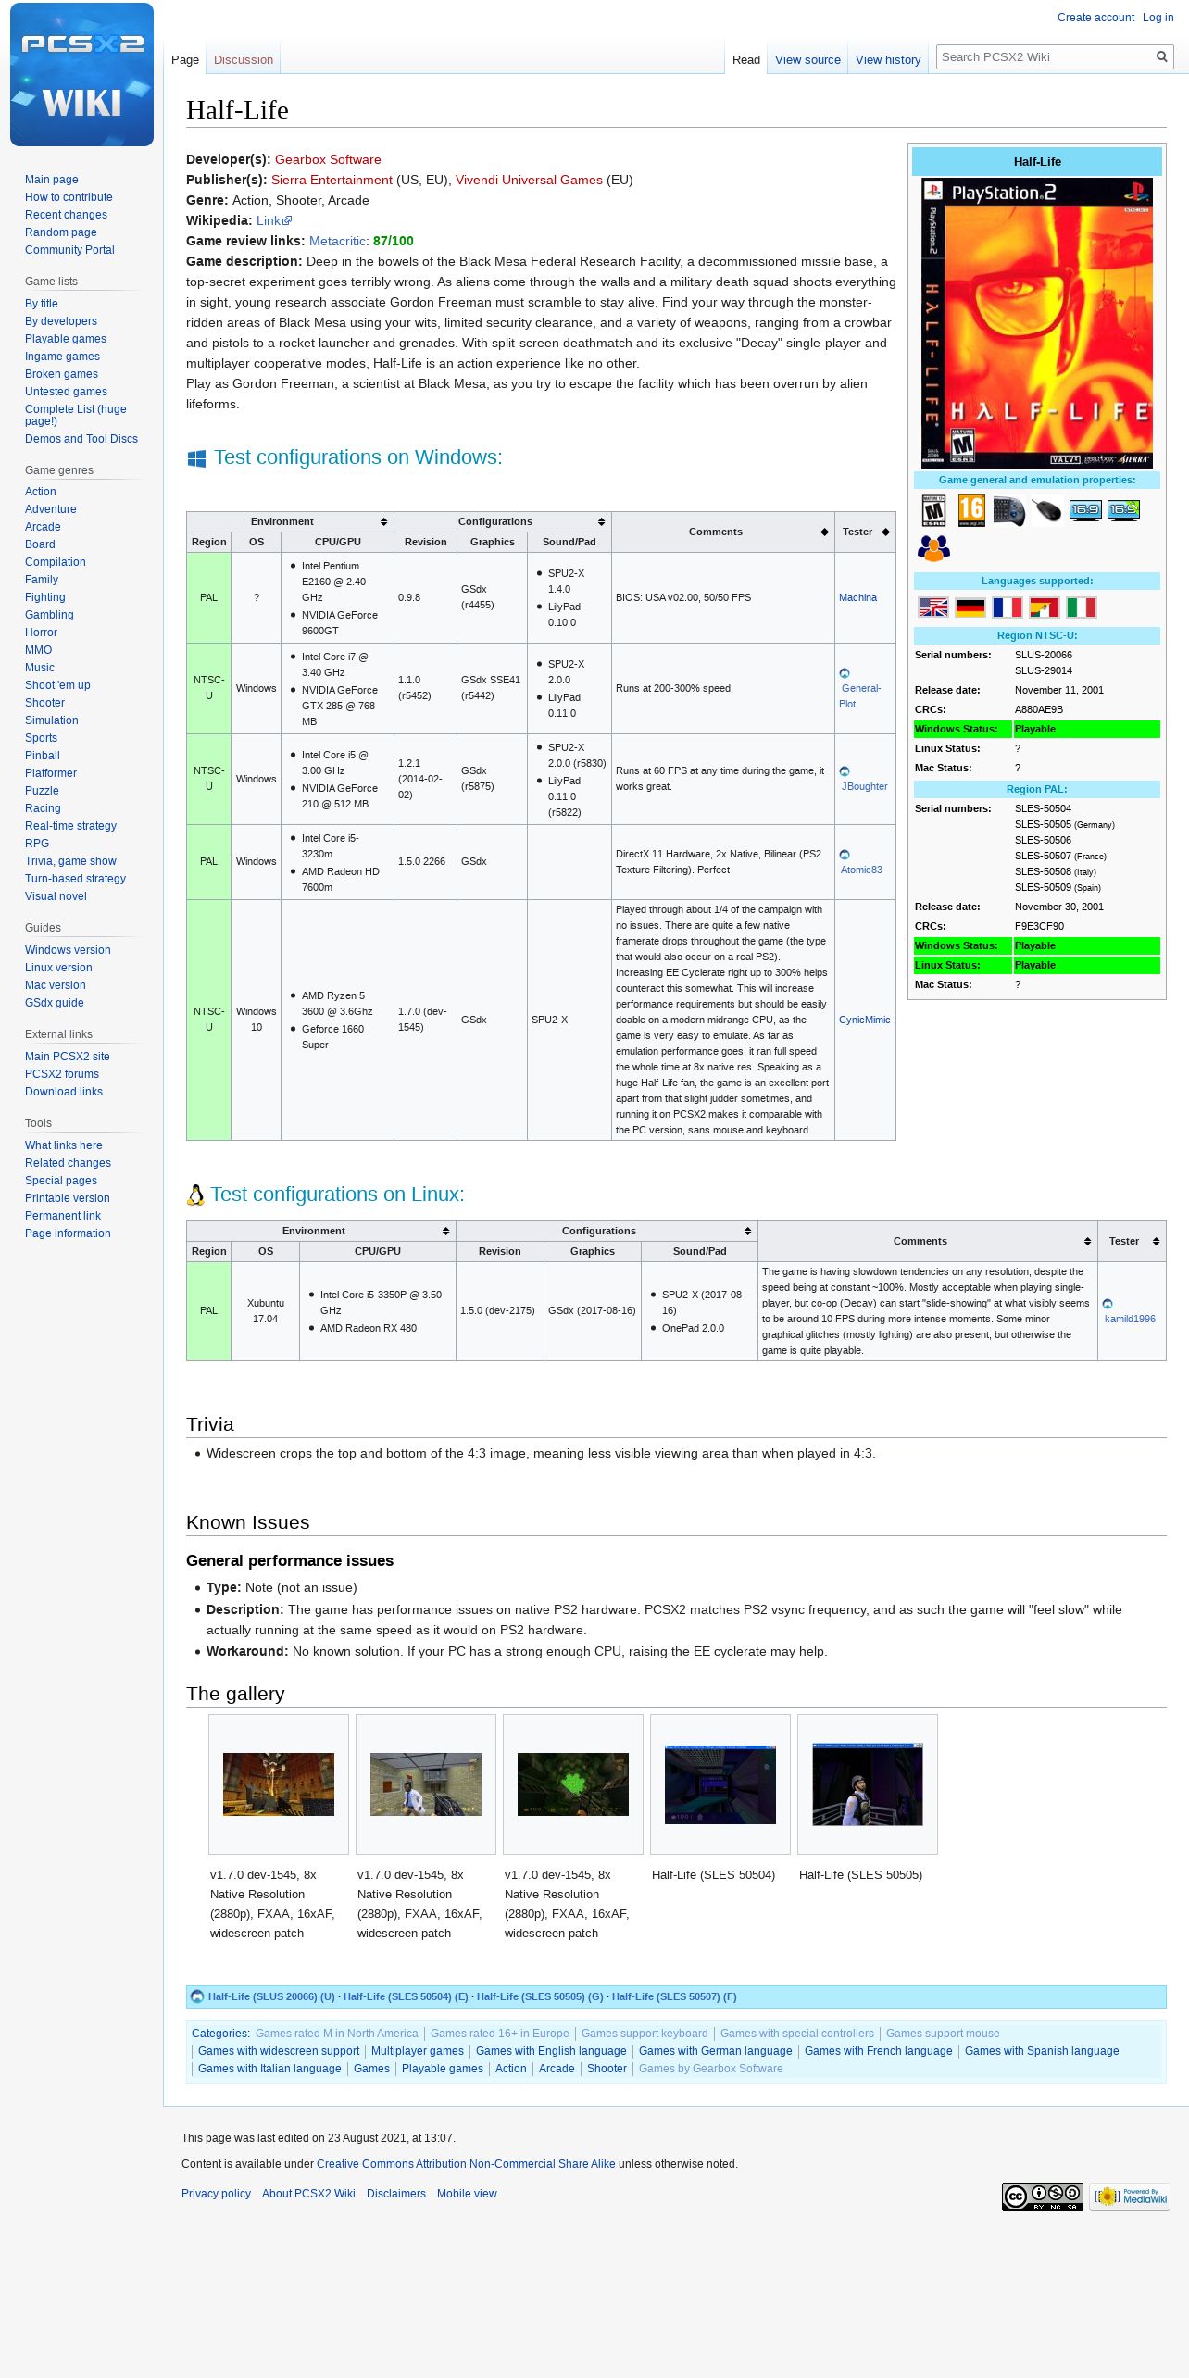Viewport: 1189px width, 2378px height.
Task: Click the forum icon above JBoughter
Action: tap(844, 771)
